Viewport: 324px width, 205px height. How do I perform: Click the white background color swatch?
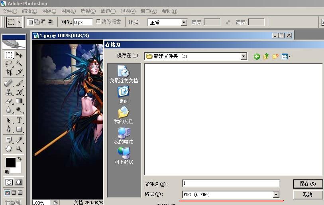tap(18, 170)
